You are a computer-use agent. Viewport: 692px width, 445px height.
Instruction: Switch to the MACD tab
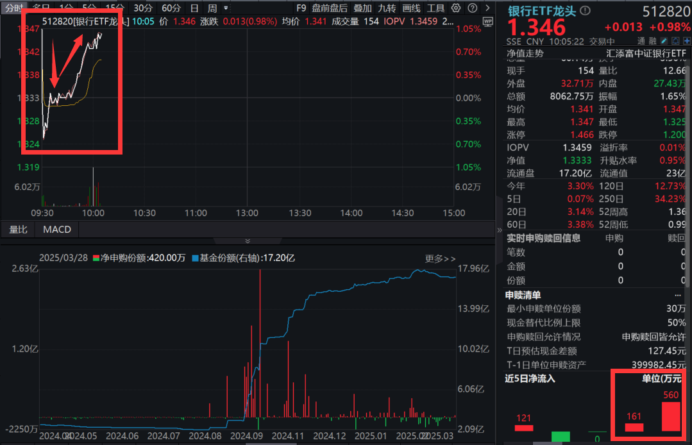(x=56, y=229)
